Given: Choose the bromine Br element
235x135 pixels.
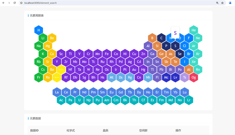Looking at the screenshot, I should tap(189, 54).
